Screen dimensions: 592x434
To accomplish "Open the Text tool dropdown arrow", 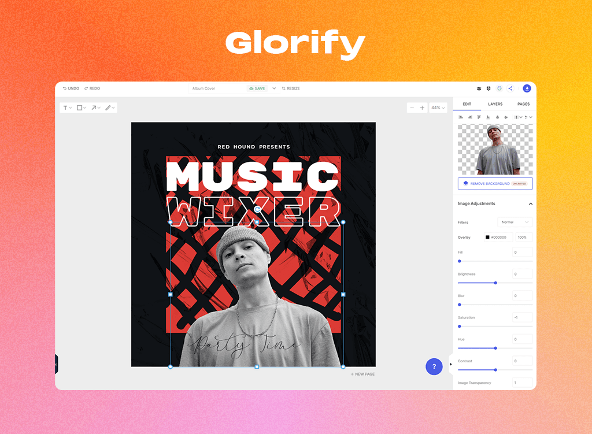I will pos(70,108).
